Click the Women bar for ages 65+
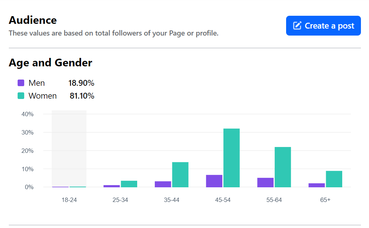Viewport: 369px width, 228px height. (x=334, y=179)
